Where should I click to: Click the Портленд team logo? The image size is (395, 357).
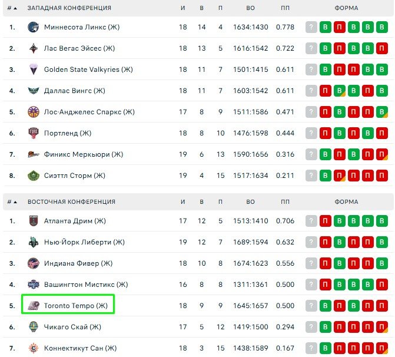(33, 133)
